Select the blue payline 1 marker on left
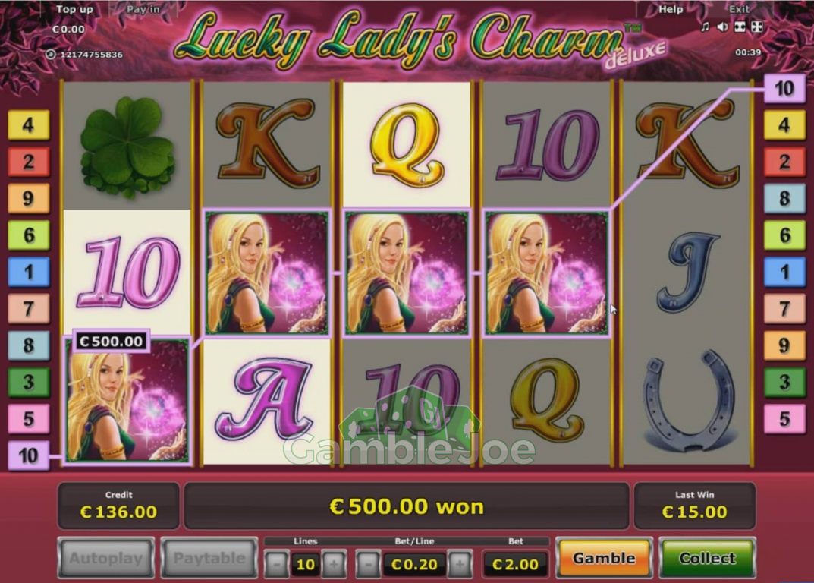Image resolution: width=814 pixels, height=583 pixels. tap(29, 272)
